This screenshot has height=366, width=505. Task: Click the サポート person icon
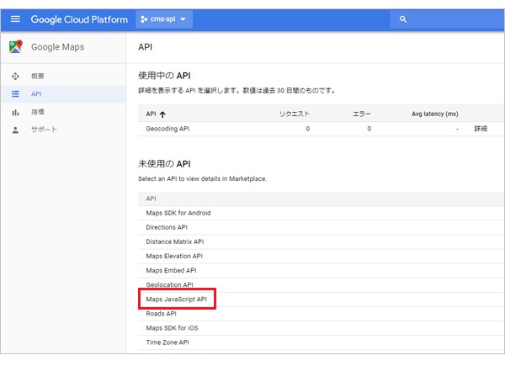tap(15, 130)
